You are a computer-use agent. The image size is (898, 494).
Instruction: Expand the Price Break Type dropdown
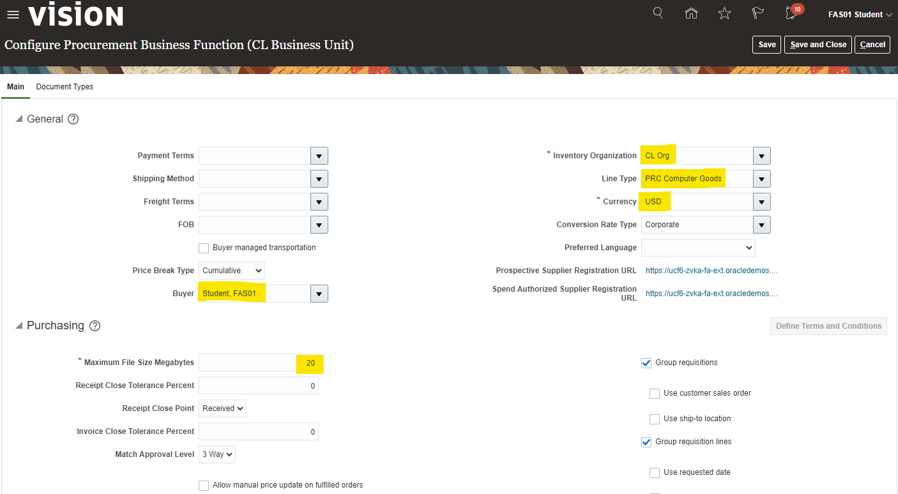pyautogui.click(x=232, y=271)
